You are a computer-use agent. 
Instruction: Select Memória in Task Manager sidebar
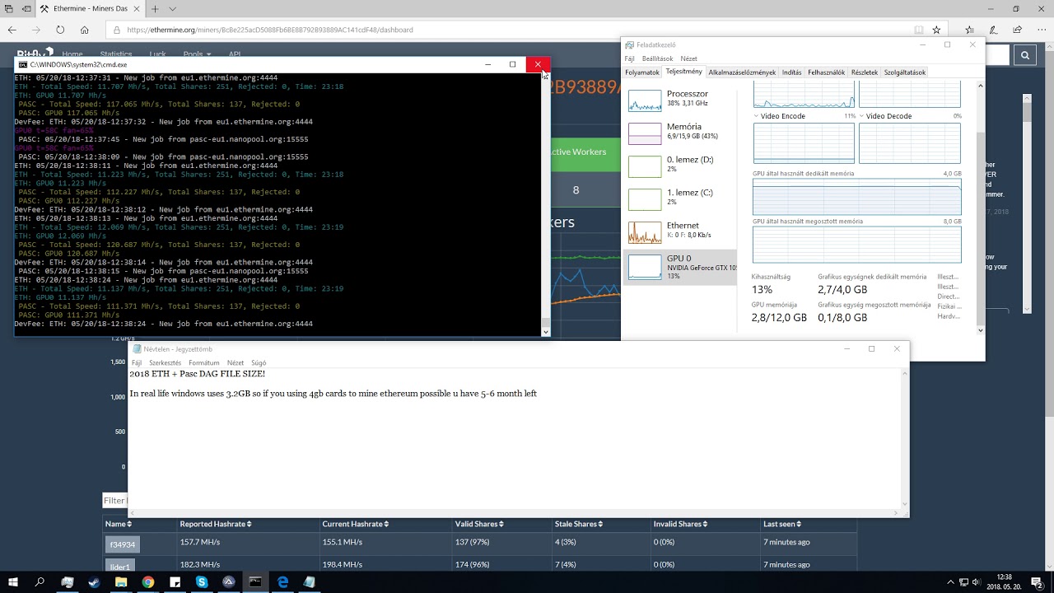tap(681, 133)
